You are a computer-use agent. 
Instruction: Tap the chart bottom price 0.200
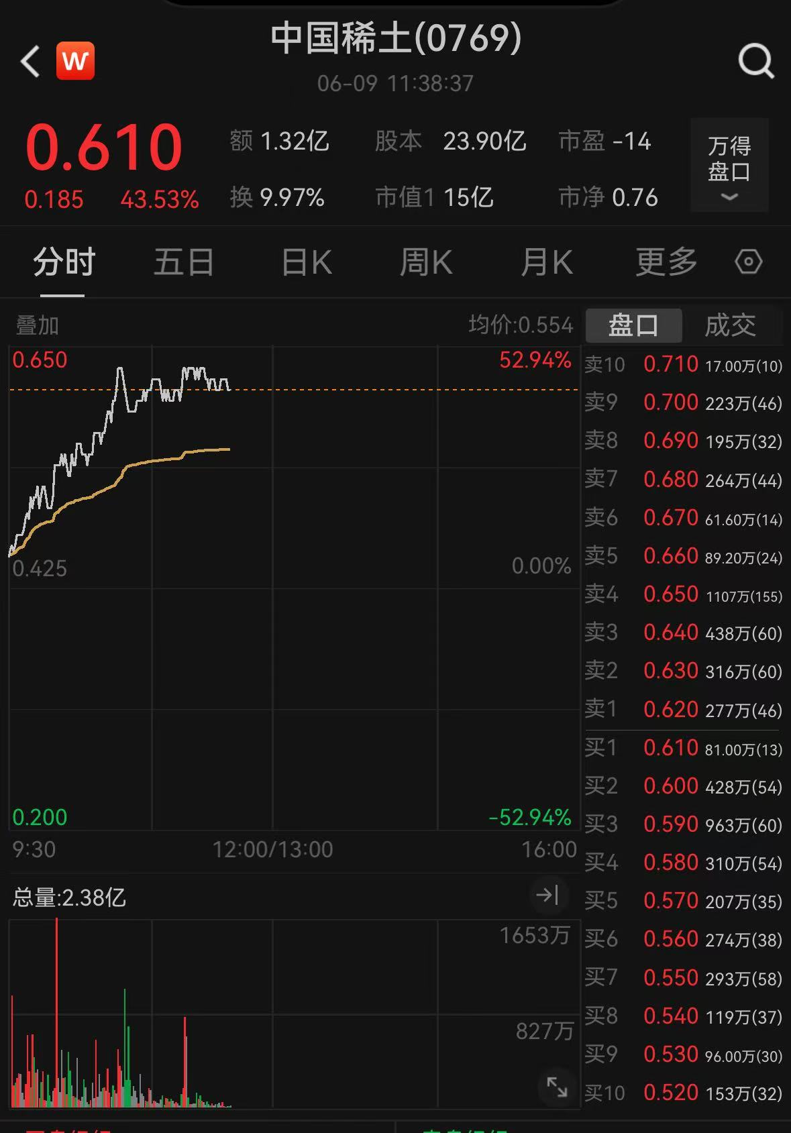pos(40,817)
